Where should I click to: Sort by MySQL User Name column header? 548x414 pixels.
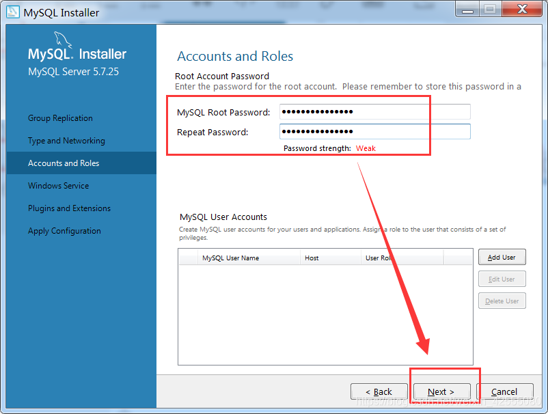point(249,258)
